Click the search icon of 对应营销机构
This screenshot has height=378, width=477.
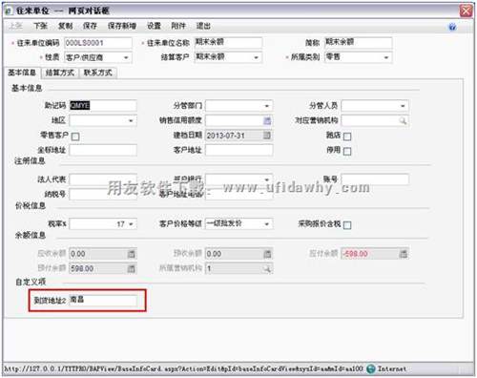[403, 120]
